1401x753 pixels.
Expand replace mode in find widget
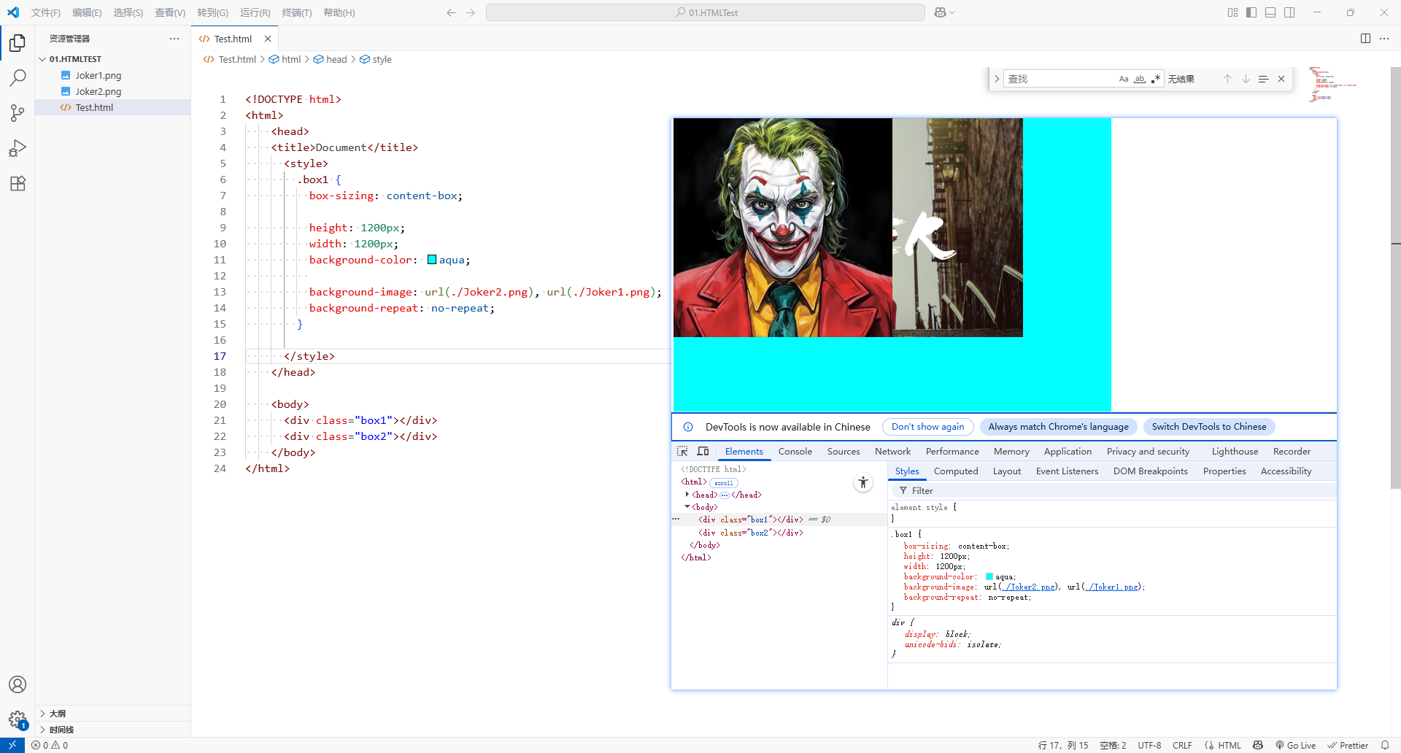tap(996, 79)
